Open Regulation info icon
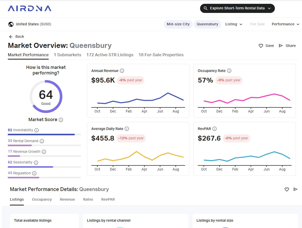302x228 pixels. 34,173
